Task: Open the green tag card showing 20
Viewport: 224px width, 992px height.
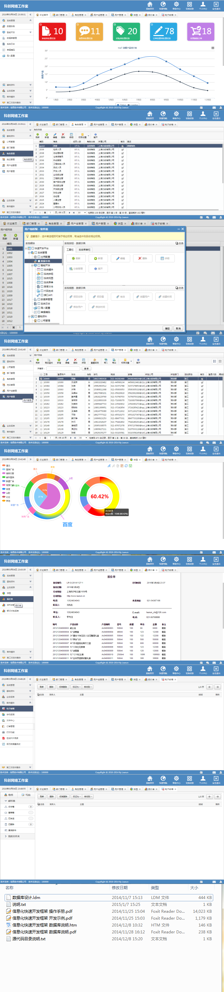Action: pos(127,31)
